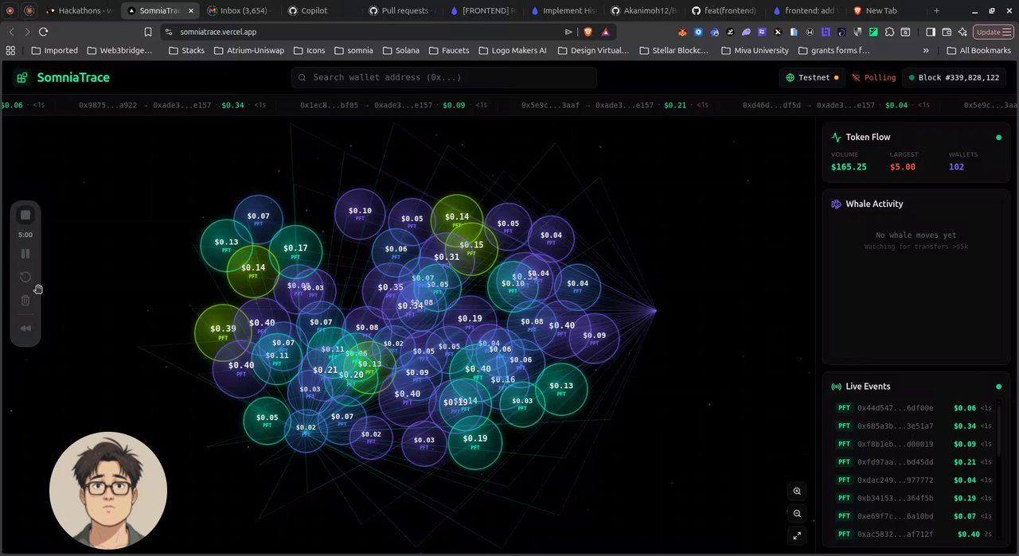
Task: Open the Imported bookmarks folder
Action: (54, 50)
